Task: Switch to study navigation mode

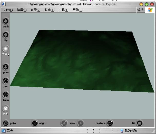Action: pyautogui.click(x=6, y=49)
